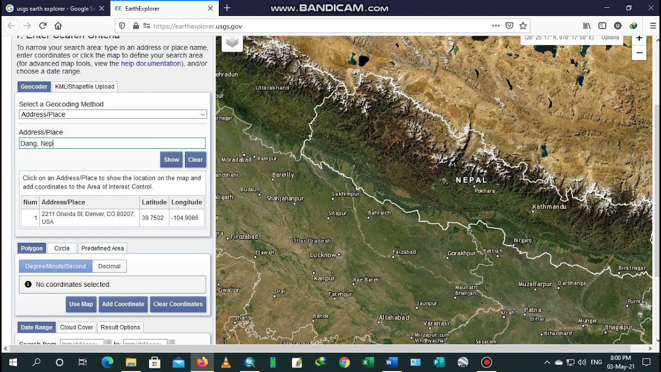Switch to the Circle tab
The image size is (661, 372).
click(62, 248)
